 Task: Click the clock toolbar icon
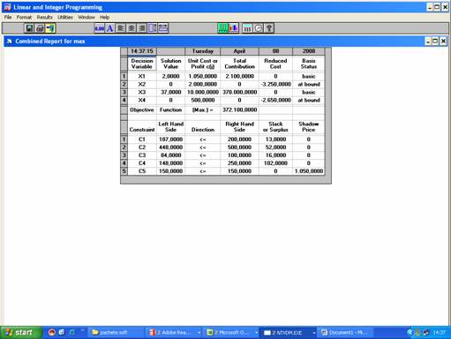click(259, 28)
